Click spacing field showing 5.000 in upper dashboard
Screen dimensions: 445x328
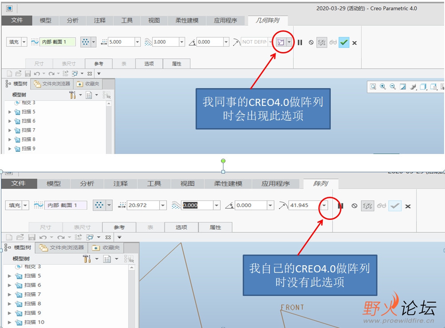pyautogui.click(x=121, y=42)
